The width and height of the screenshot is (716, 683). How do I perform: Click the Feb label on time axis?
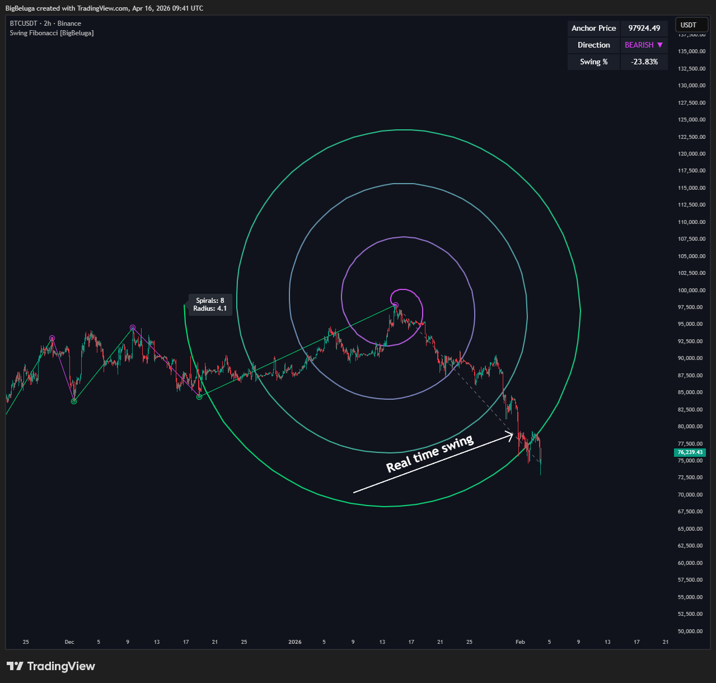click(520, 642)
